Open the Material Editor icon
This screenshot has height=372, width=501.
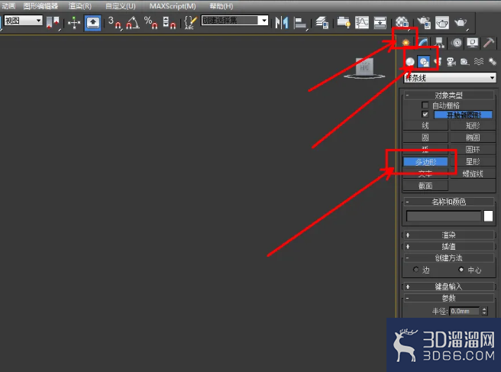click(x=402, y=23)
